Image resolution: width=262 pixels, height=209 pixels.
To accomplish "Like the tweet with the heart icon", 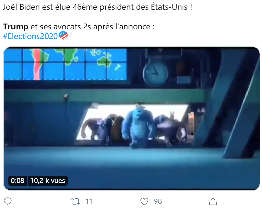I will pos(144,201).
